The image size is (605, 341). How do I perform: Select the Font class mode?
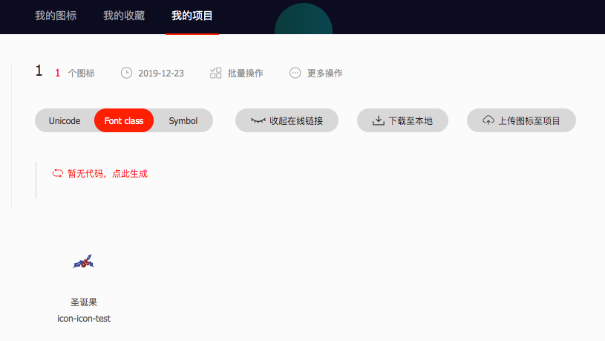[x=124, y=121]
